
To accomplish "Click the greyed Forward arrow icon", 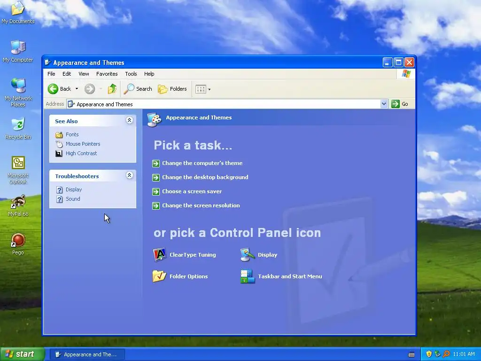I will (90, 89).
